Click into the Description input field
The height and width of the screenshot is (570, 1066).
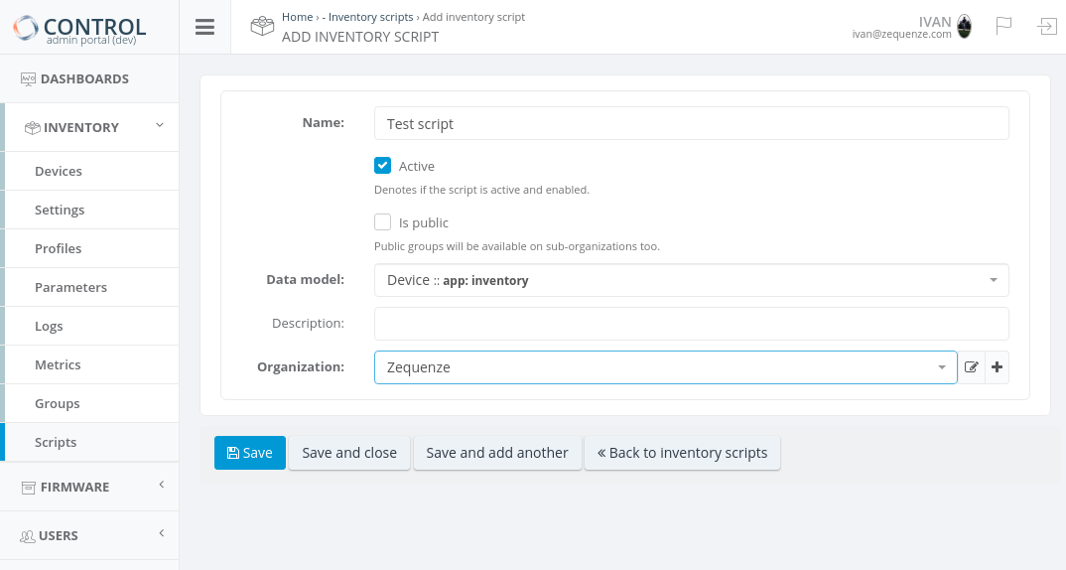[691, 324]
